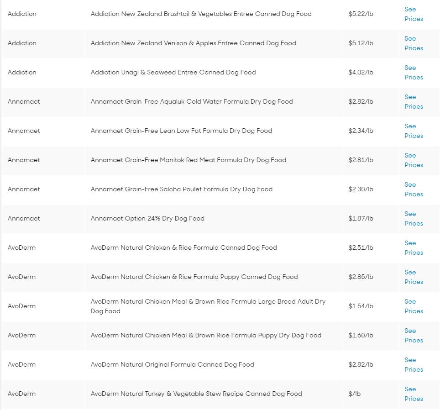Select product name Addiction New Zealand Venison & Apples
The height and width of the screenshot is (410, 440).
(194, 43)
